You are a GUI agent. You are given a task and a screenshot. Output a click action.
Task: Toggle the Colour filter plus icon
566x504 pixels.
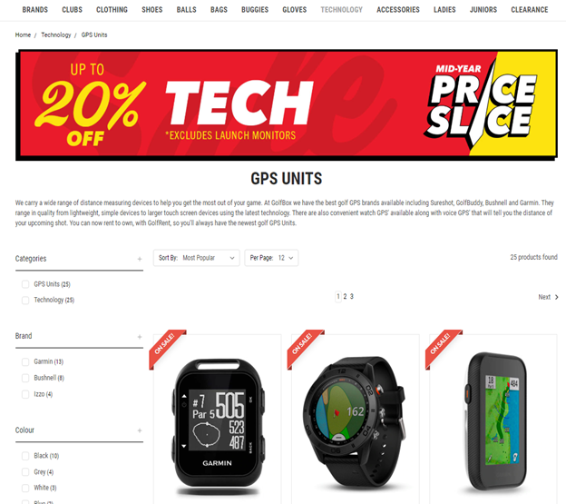point(140,430)
